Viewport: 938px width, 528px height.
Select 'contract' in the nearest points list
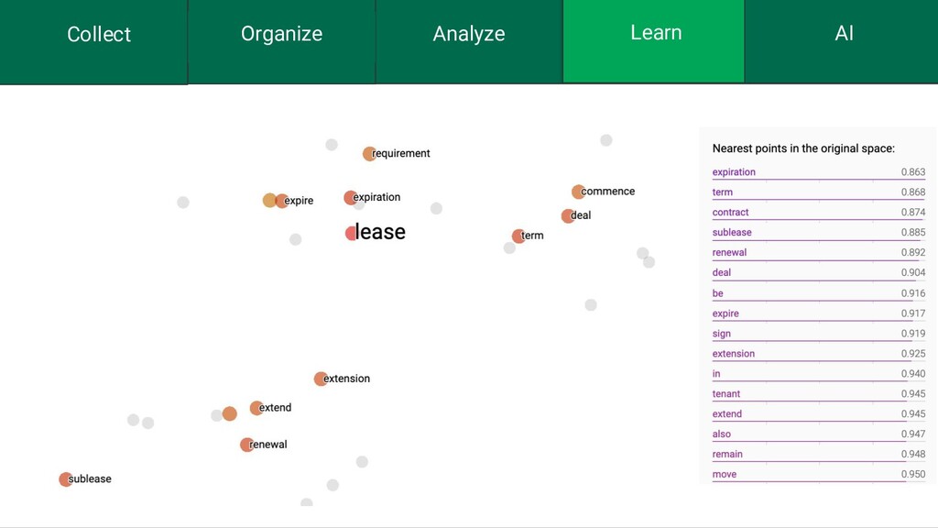pyautogui.click(x=730, y=213)
